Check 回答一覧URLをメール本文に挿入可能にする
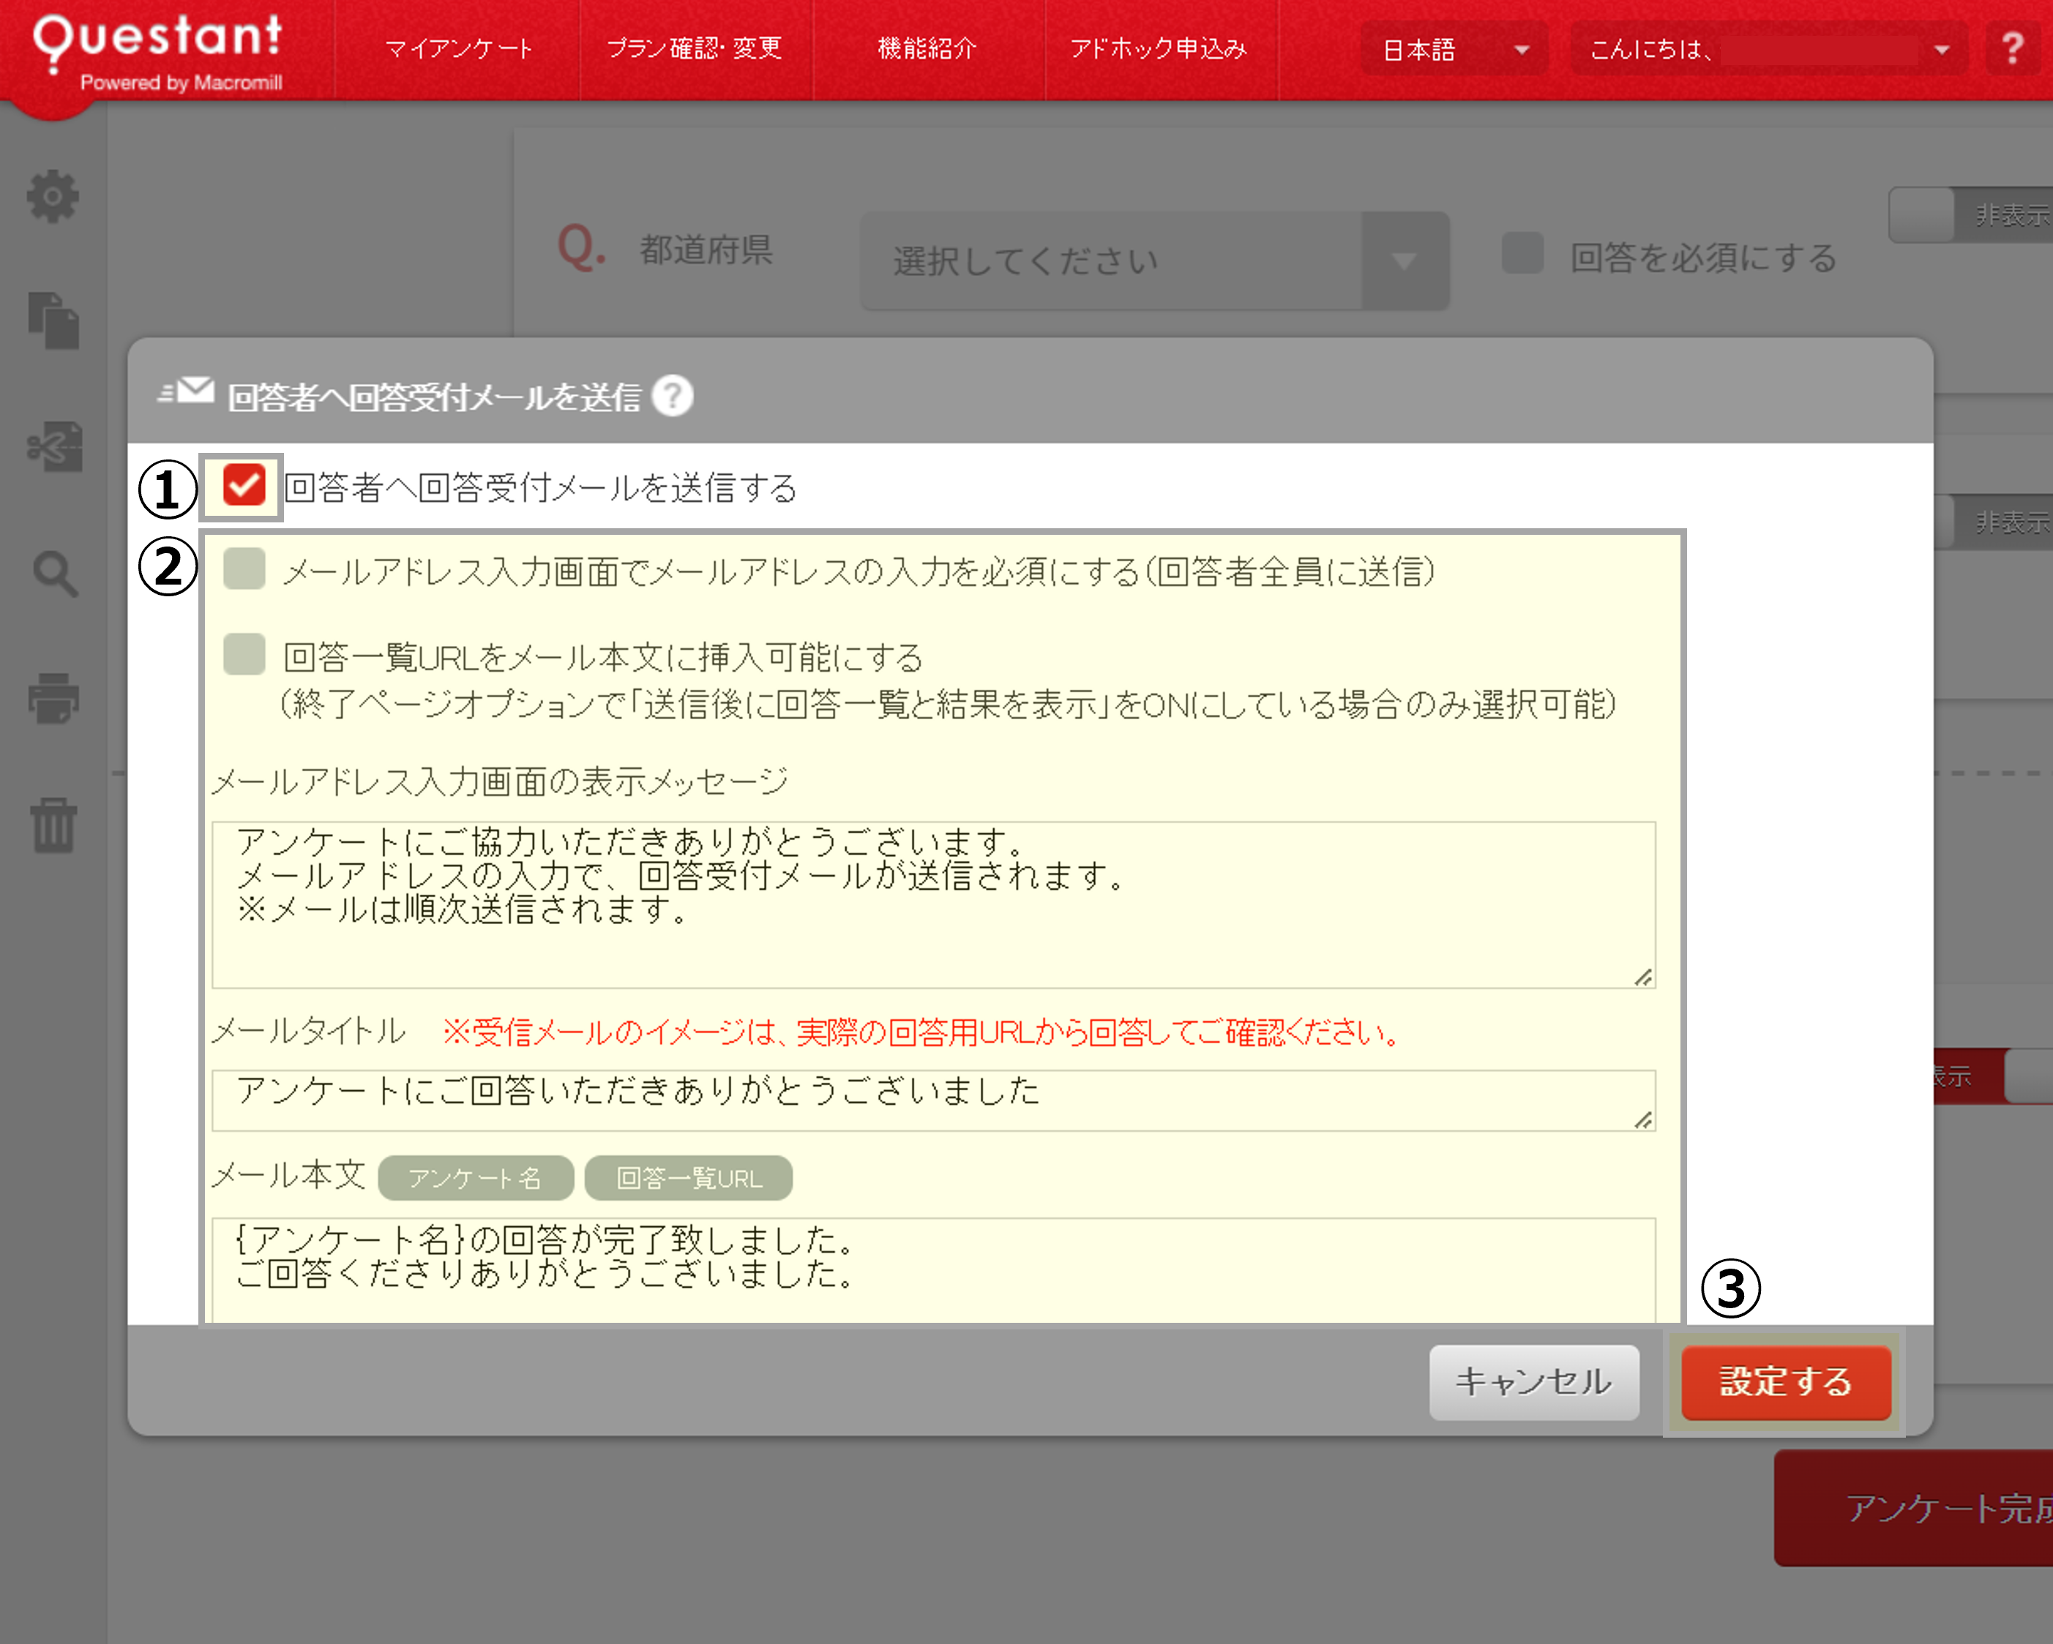 pos(244,657)
